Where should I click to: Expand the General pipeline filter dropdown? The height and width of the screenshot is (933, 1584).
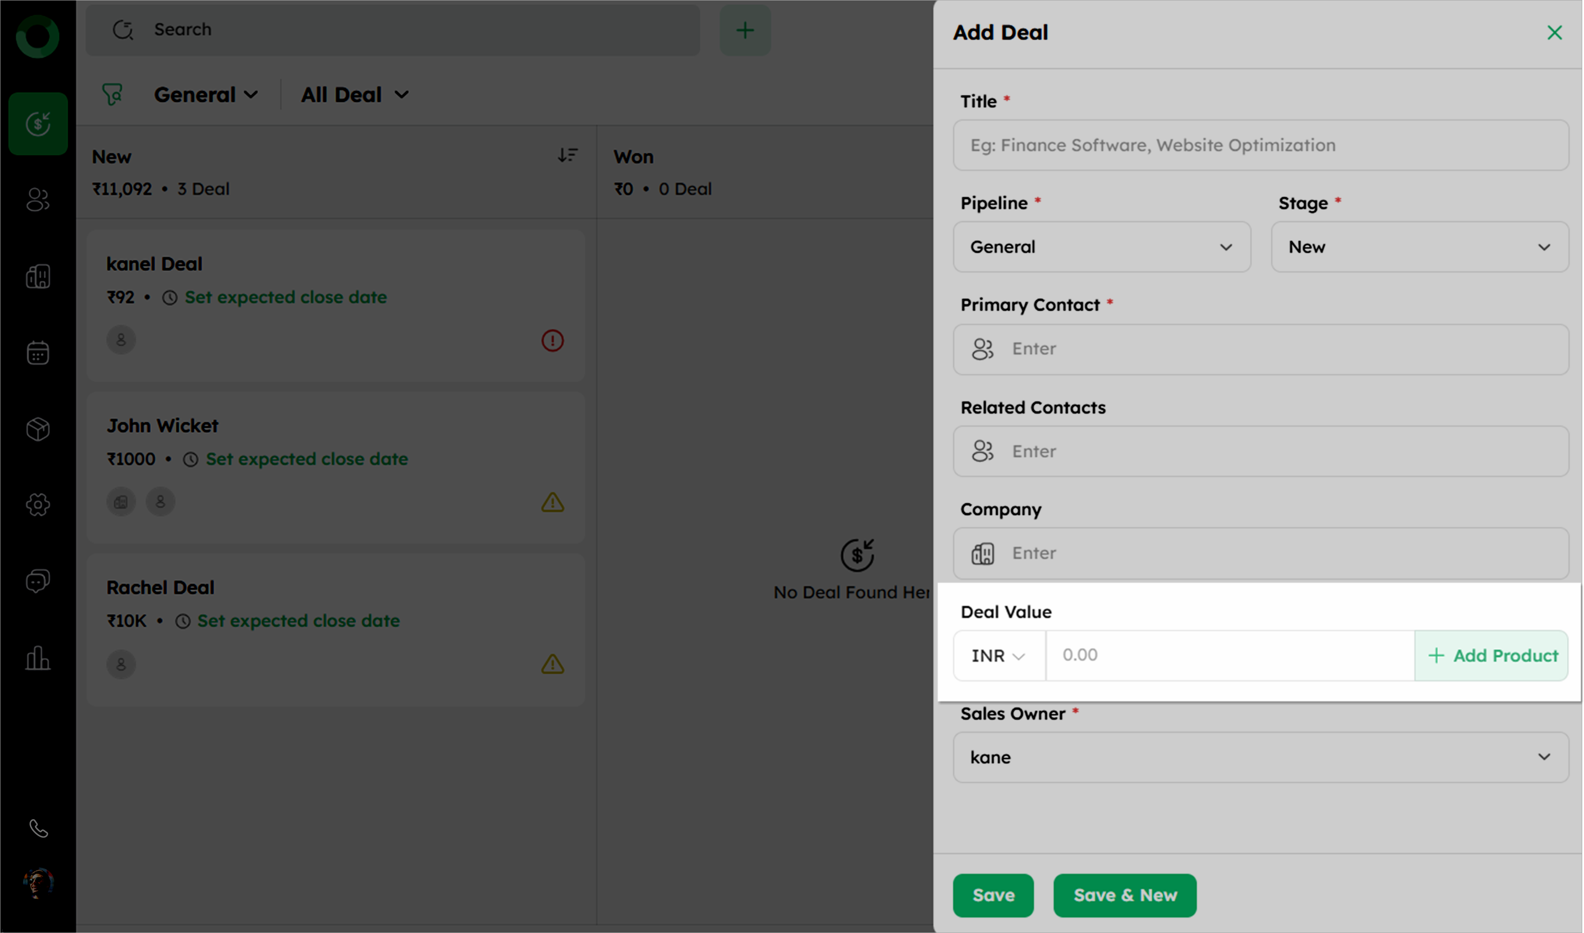click(x=206, y=95)
